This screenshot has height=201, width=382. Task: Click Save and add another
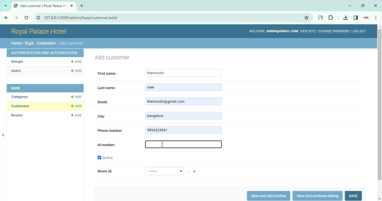click(x=268, y=196)
